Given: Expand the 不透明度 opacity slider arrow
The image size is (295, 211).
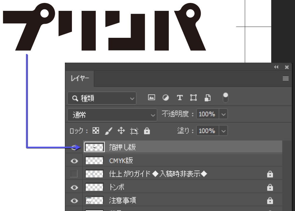Looking at the screenshot, I should pos(223,114).
